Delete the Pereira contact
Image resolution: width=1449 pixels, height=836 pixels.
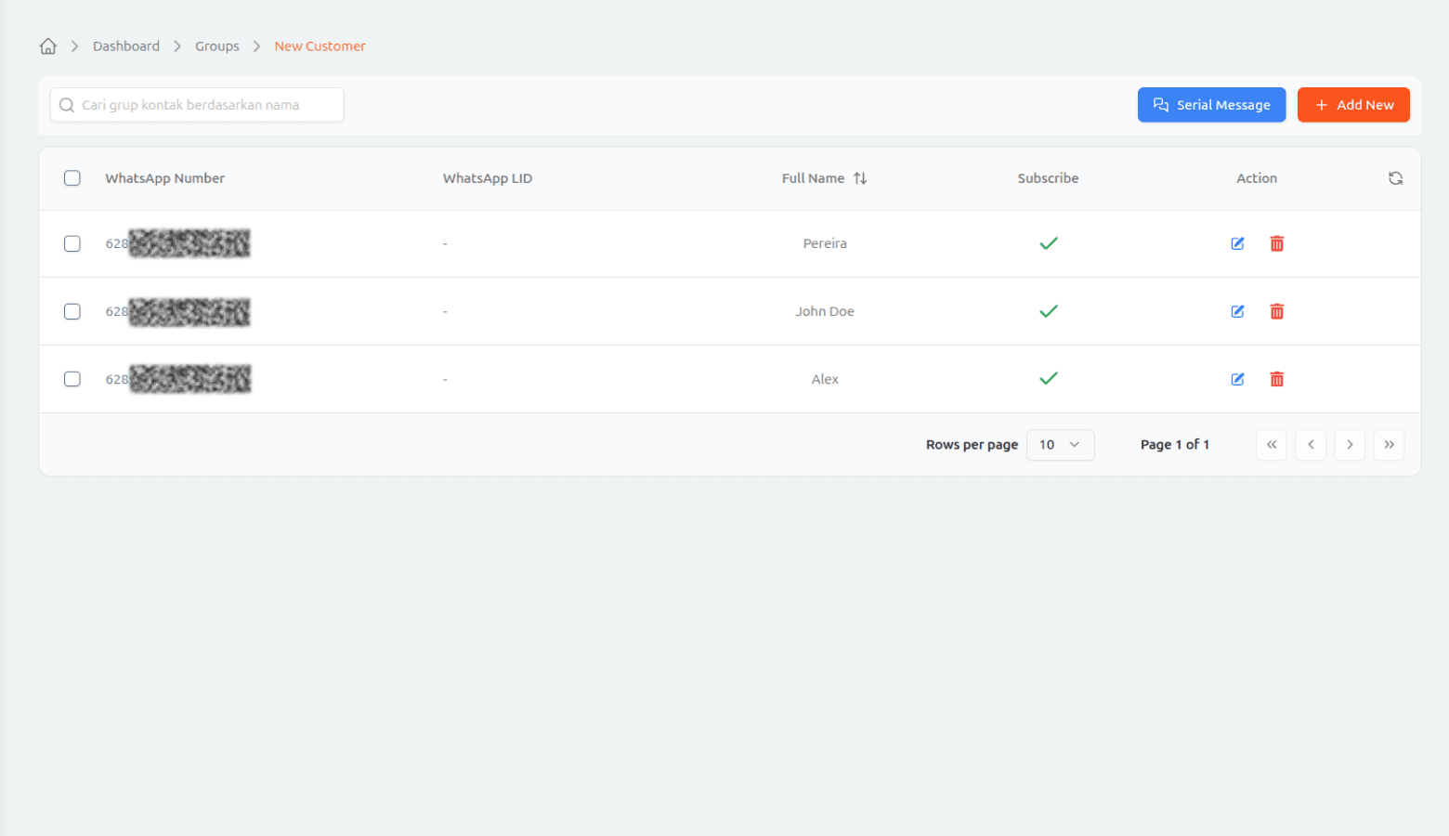tap(1276, 243)
